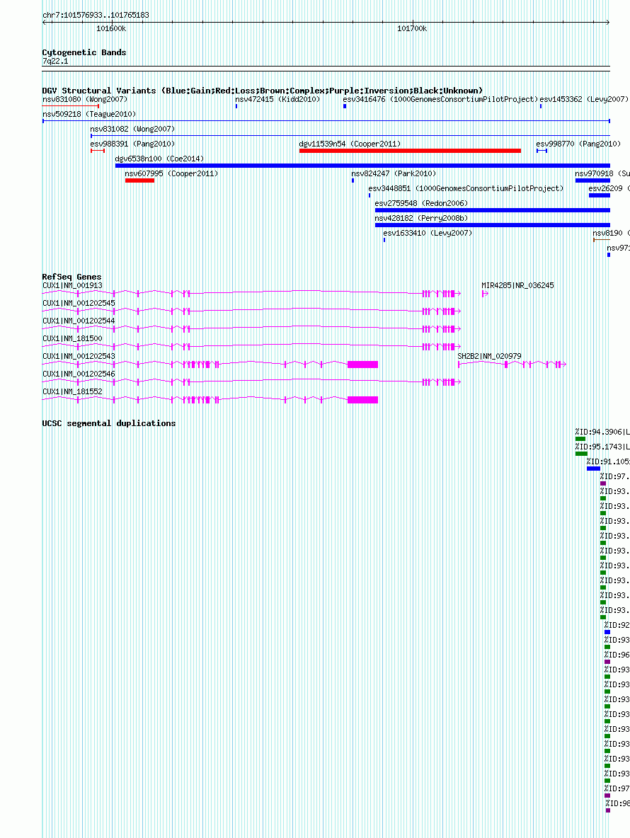Select the blue nsv428182 gain bar
630x838 pixels.
(492, 226)
